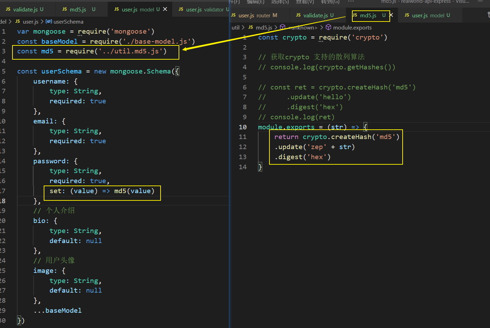
Task: Click the "// 个人介绍" comment
Action: point(54,210)
